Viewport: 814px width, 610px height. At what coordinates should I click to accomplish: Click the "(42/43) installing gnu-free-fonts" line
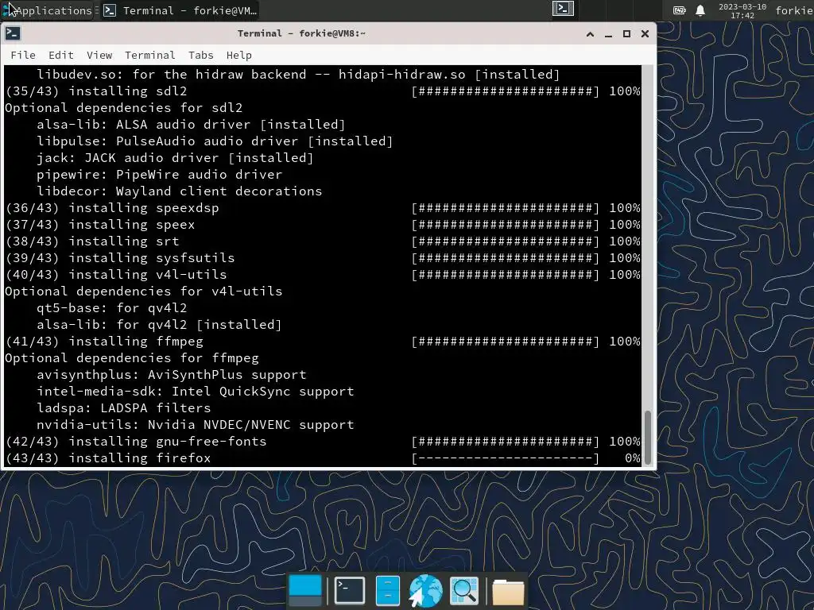point(136,442)
